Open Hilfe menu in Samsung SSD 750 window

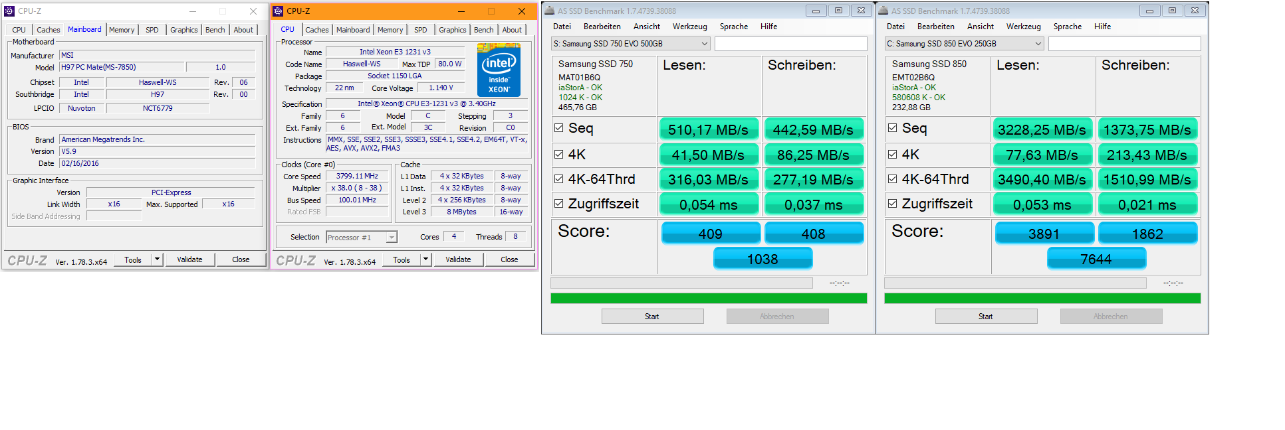(769, 27)
